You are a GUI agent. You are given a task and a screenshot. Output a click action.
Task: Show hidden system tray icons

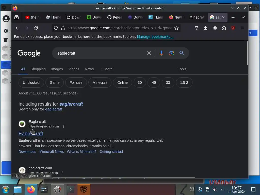pyautogui.click(x=222, y=189)
